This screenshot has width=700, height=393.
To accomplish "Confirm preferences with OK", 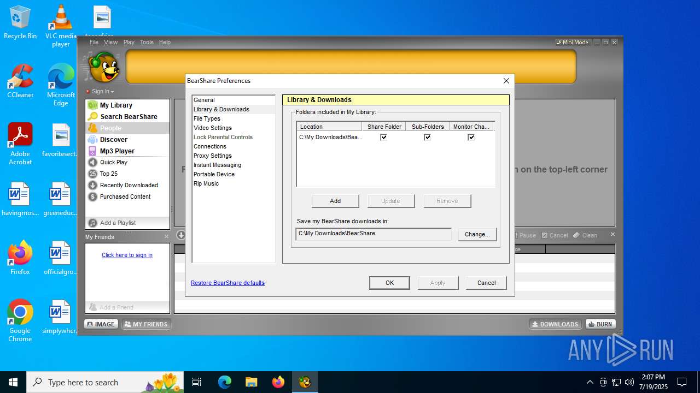I will tap(389, 283).
